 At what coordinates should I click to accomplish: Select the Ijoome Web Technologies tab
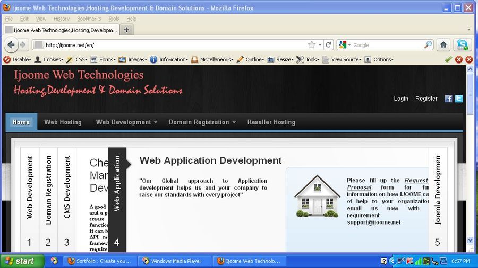click(61, 30)
